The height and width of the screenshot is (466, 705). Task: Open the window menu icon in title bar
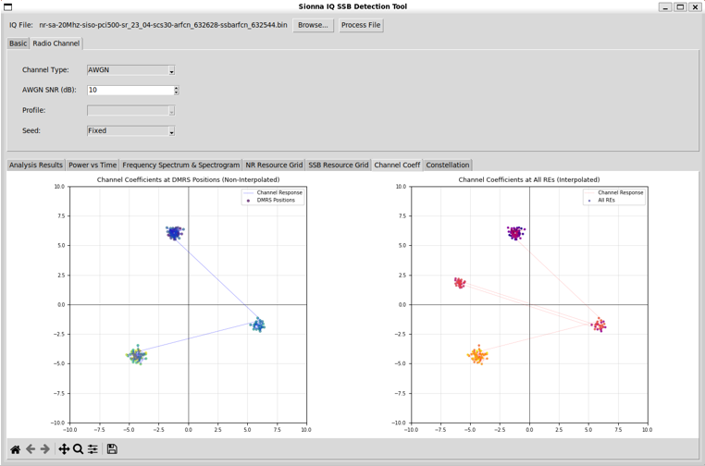8,6
